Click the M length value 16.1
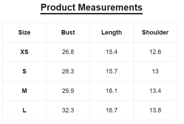Screen dimensions: 184x124 coord(111,91)
